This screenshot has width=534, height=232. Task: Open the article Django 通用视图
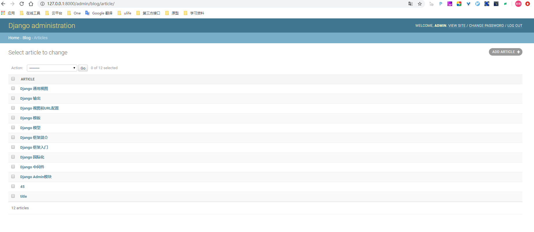click(34, 89)
